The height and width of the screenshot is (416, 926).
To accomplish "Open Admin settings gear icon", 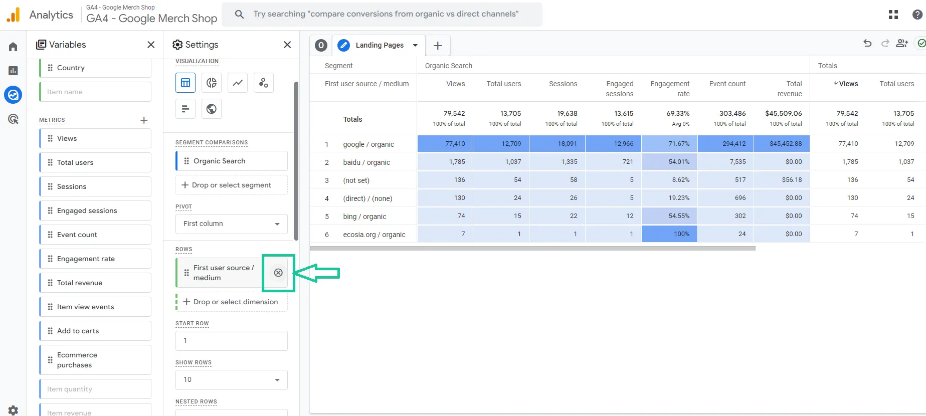I will pos(13,410).
